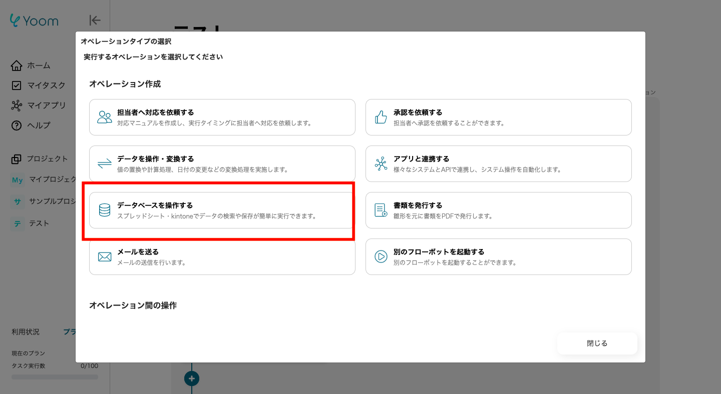Image resolution: width=721 pixels, height=394 pixels.
Task: Select the テスト project in sidebar
Action: [x=39, y=223]
